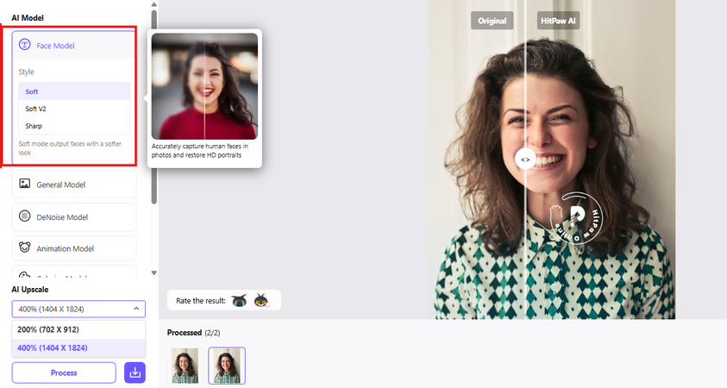Select 400% (1404 X 1824) upscale option
The height and width of the screenshot is (388, 727).
tap(78, 347)
